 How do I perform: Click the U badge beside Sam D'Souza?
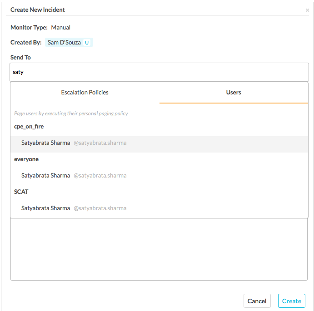click(x=87, y=42)
